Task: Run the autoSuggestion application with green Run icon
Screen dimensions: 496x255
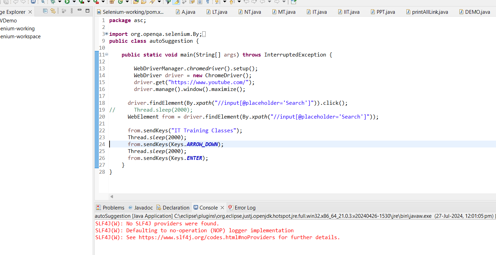Action: coord(67,2)
